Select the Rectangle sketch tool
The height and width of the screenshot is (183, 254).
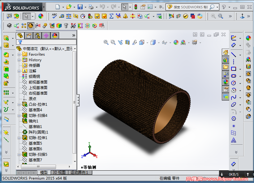234,69
